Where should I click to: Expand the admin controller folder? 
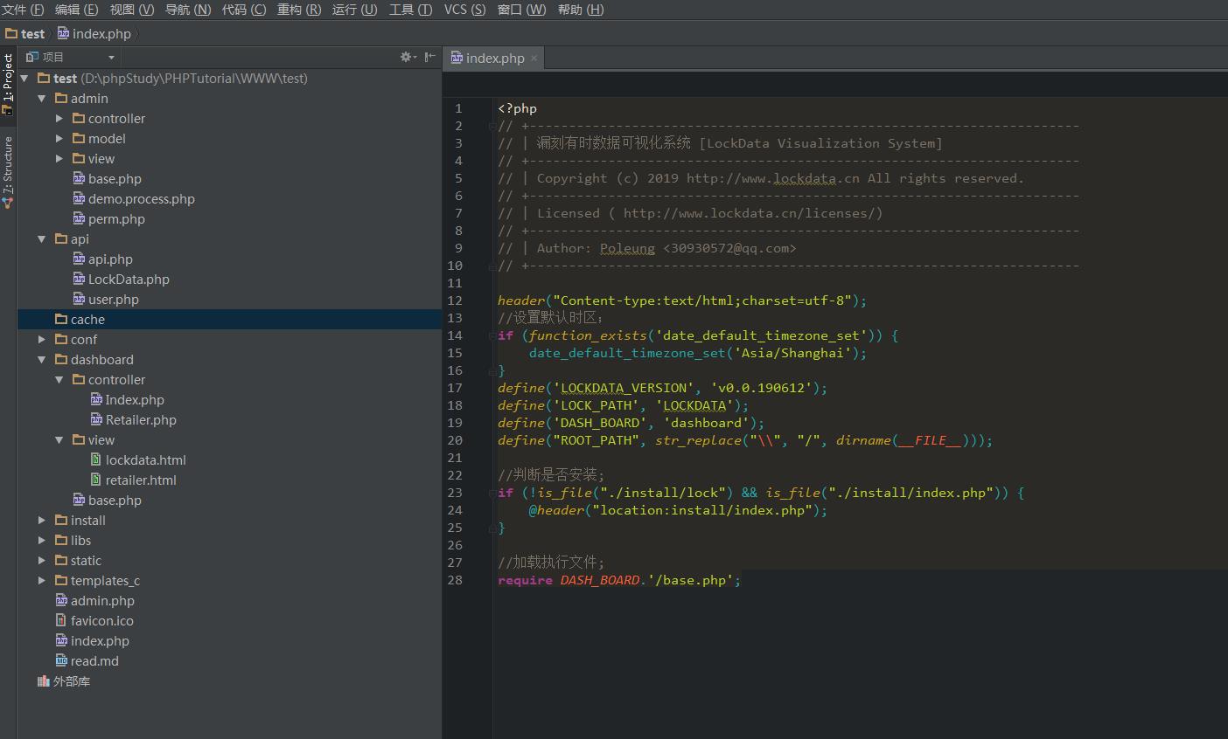click(x=59, y=119)
